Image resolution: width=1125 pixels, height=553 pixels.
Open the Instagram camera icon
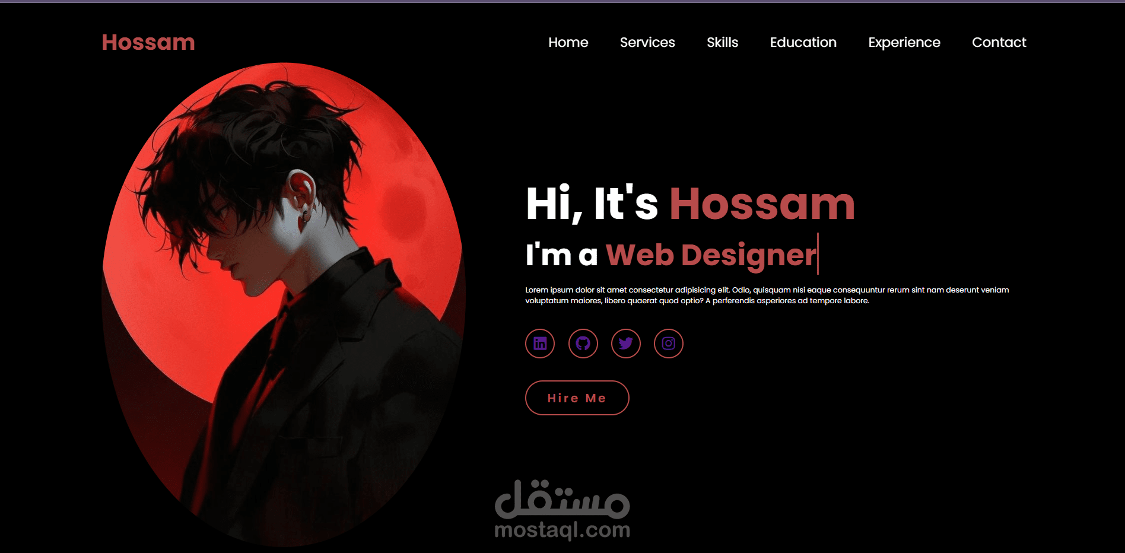tap(669, 344)
